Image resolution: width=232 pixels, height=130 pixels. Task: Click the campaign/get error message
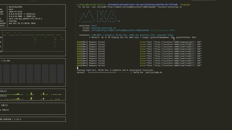pos(171,42)
